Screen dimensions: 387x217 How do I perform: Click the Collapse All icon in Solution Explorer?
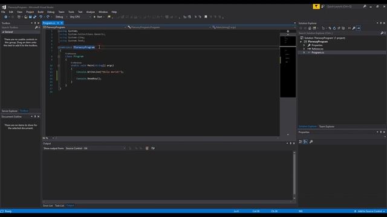pyautogui.click(x=339, y=28)
